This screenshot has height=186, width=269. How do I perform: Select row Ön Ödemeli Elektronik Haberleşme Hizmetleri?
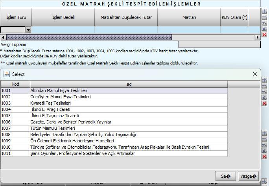114,141
